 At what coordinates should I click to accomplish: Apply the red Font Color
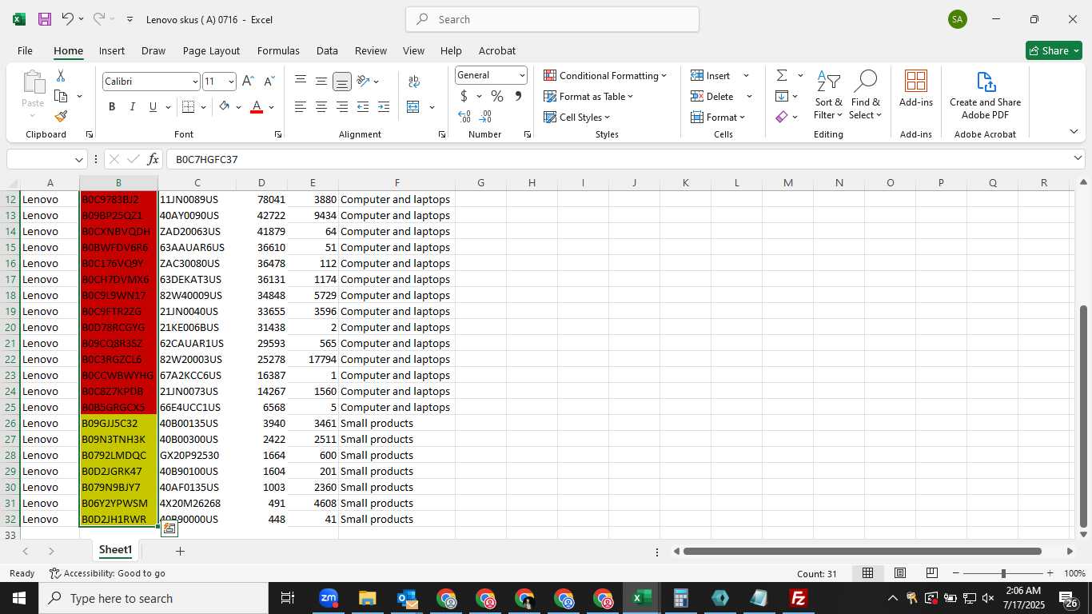[x=257, y=106]
